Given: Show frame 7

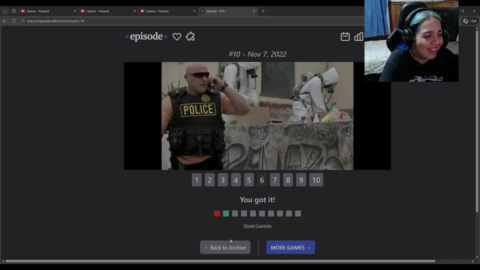Looking at the screenshot, I should [x=275, y=180].
